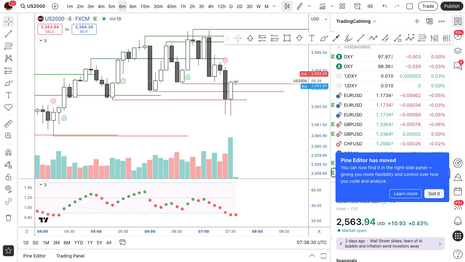
Task: Select the ruler measure tool
Action: click(8, 124)
